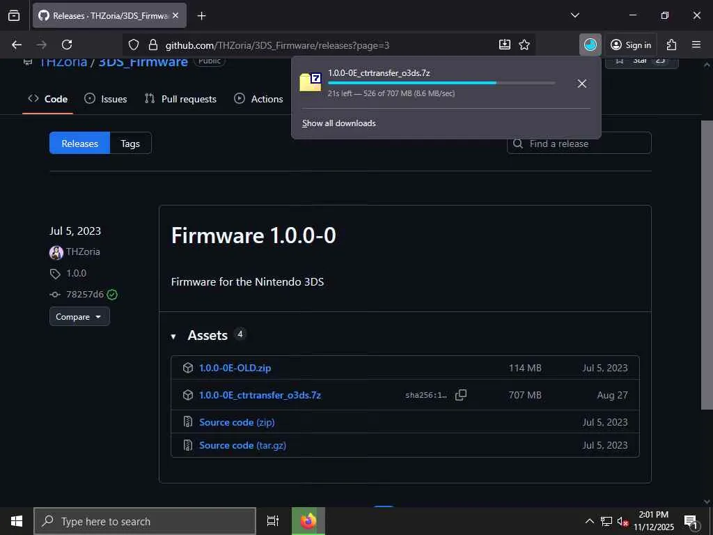Click file icon beside Source code (tar.gz)

(188, 445)
